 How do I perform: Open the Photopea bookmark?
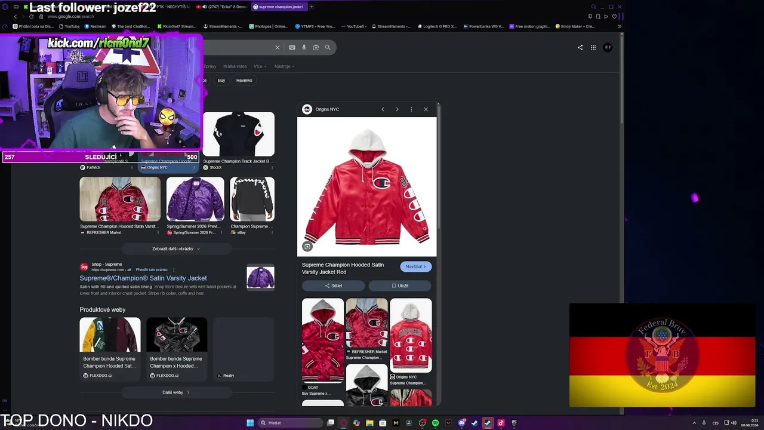[x=268, y=26]
